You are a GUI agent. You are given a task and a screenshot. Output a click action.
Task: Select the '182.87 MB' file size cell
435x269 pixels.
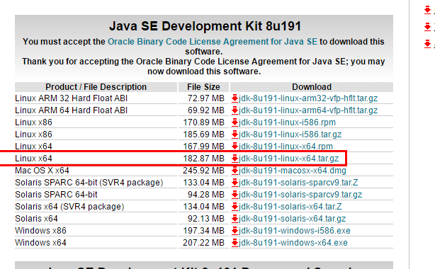203,159
